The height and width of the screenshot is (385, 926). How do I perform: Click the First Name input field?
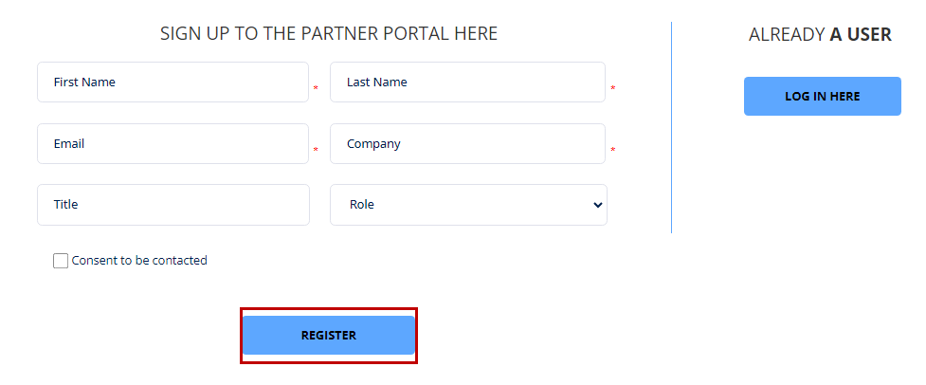172,82
